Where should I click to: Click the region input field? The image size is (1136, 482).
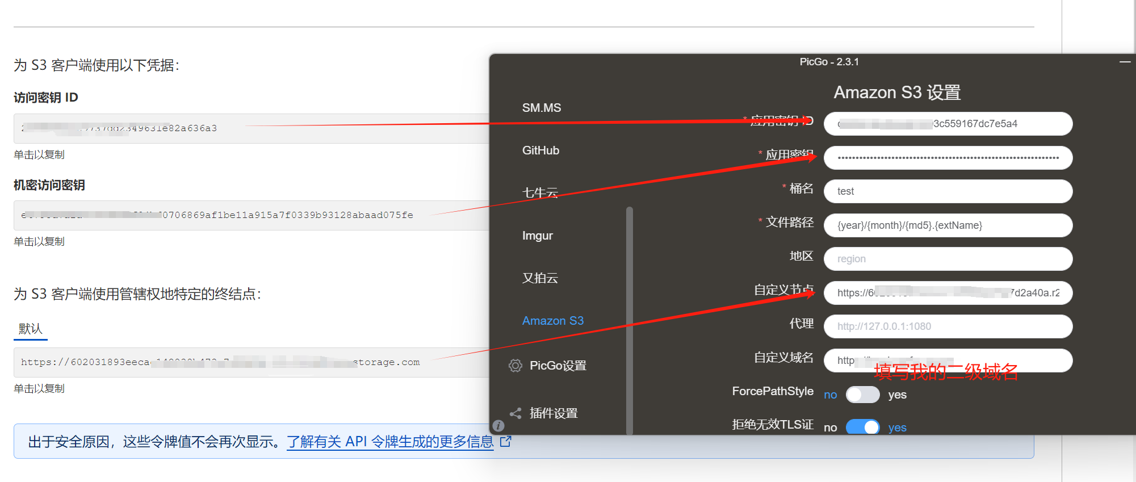pos(948,259)
